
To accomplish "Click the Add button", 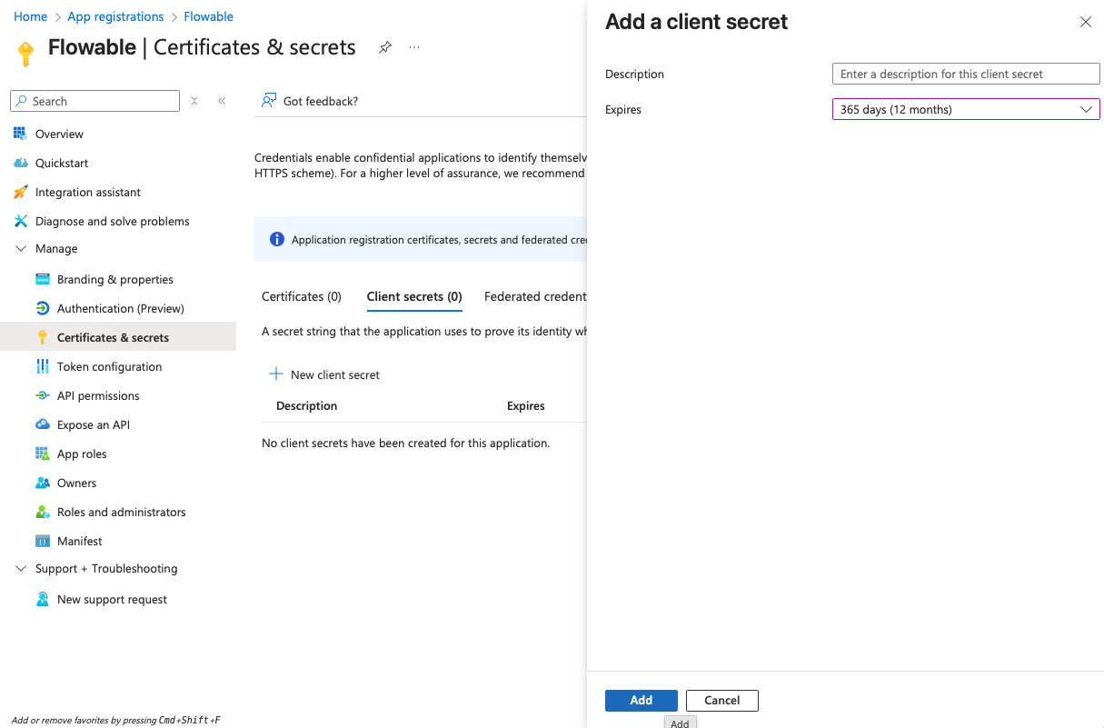I will coord(641,700).
